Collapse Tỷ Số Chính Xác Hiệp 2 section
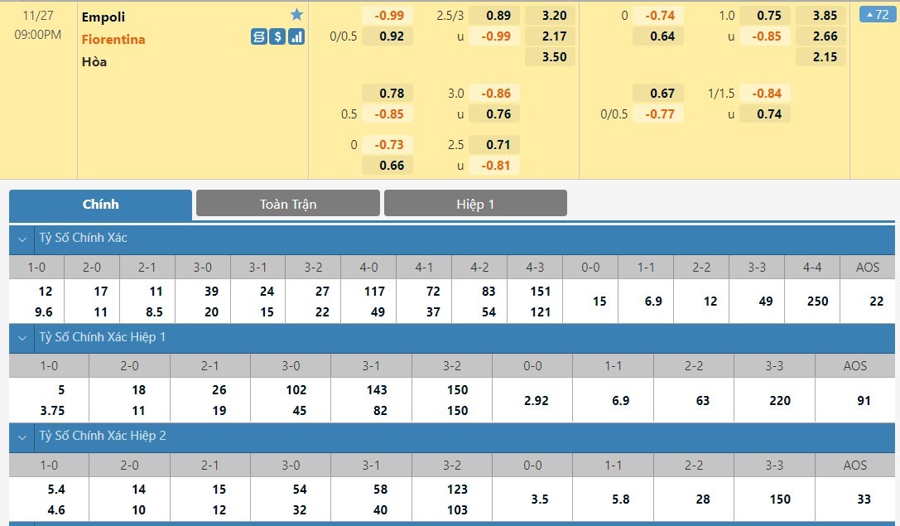 click(22, 437)
